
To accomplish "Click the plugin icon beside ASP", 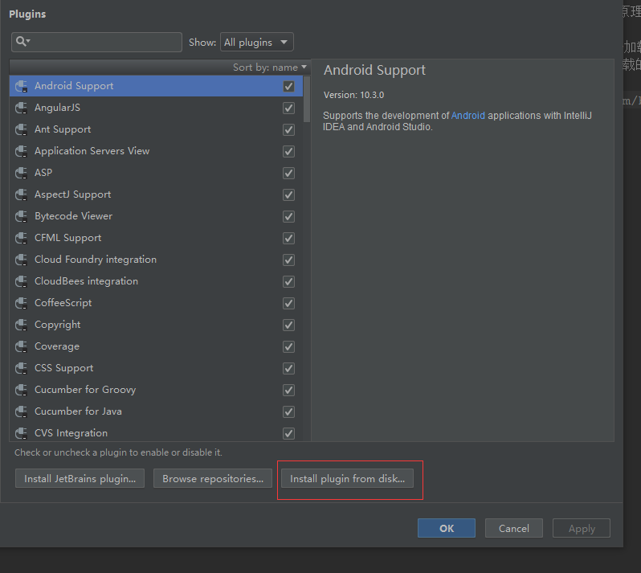I will click(x=21, y=173).
